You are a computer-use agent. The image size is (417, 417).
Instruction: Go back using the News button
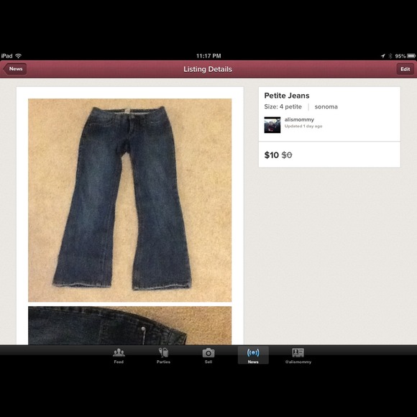[14, 69]
